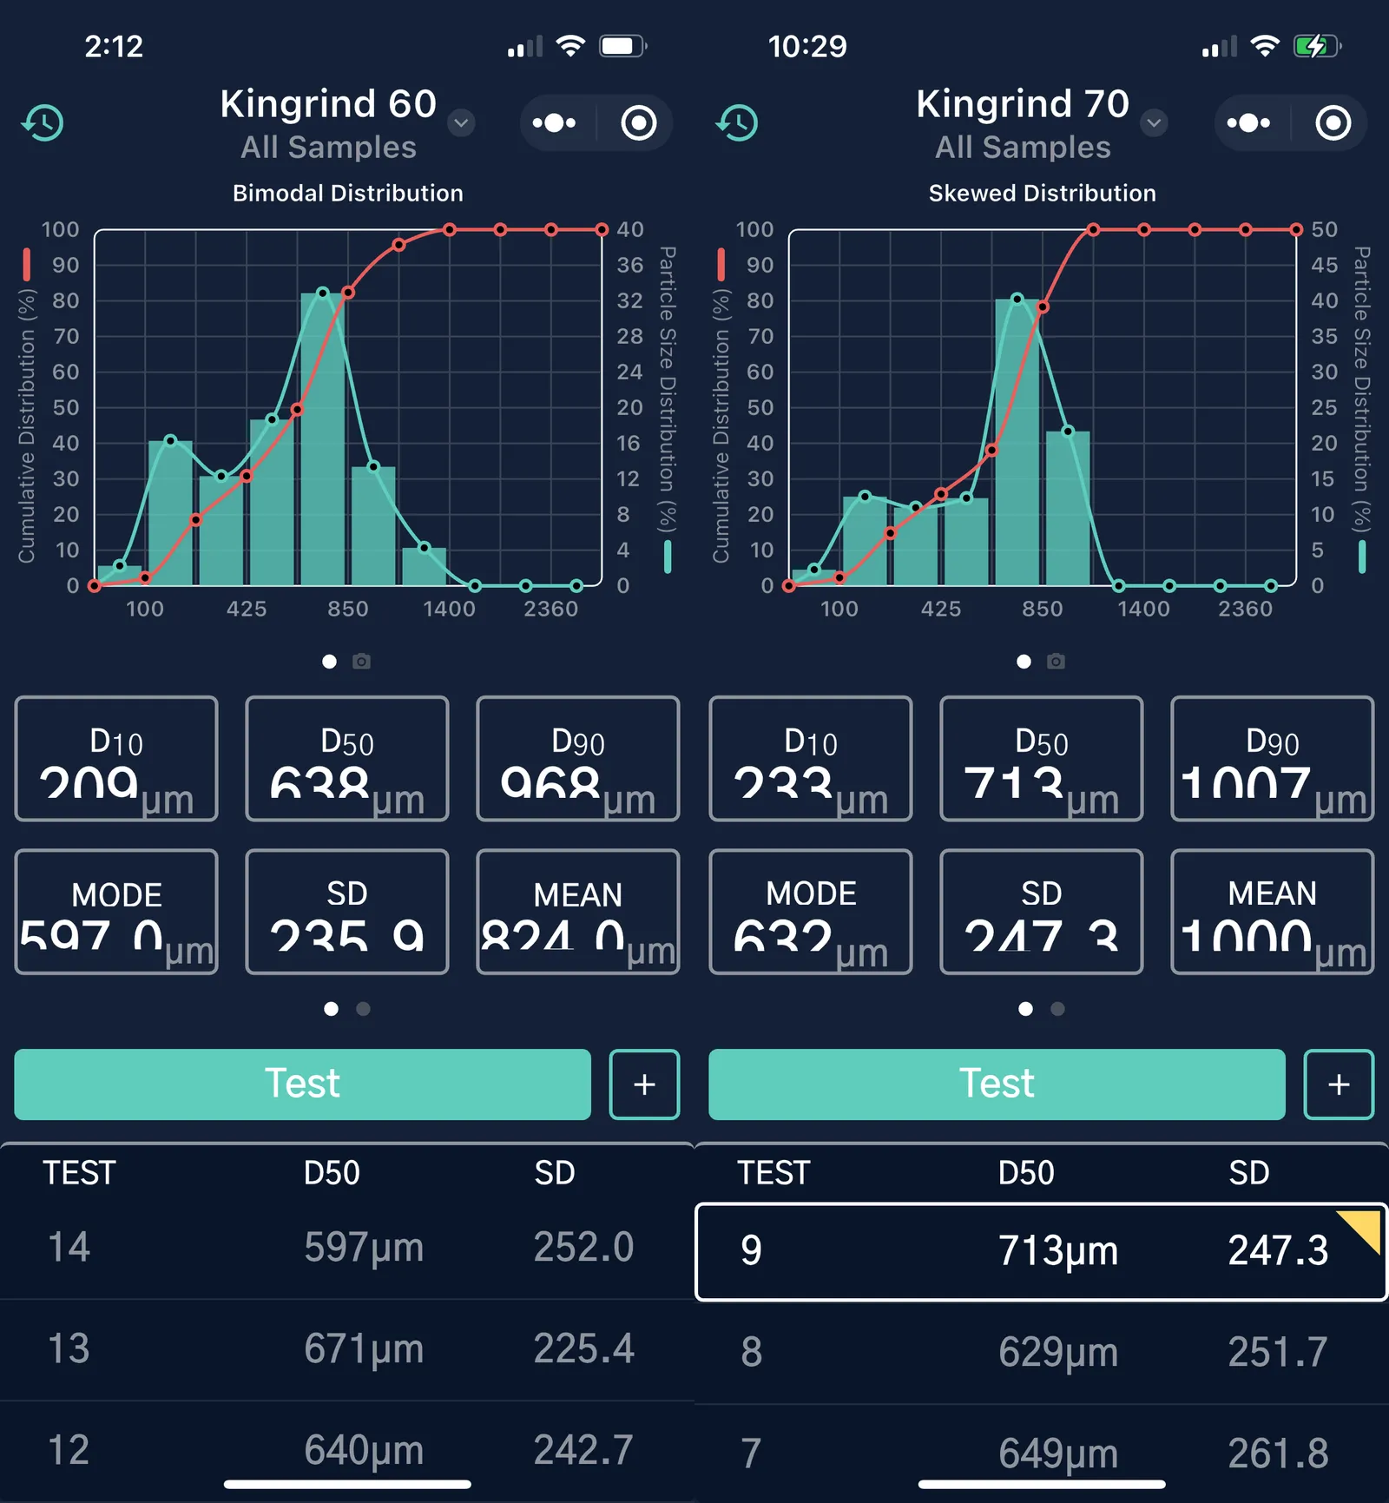Select test 14 row with 597µm
Image resolution: width=1389 pixels, height=1503 pixels.
tap(347, 1248)
